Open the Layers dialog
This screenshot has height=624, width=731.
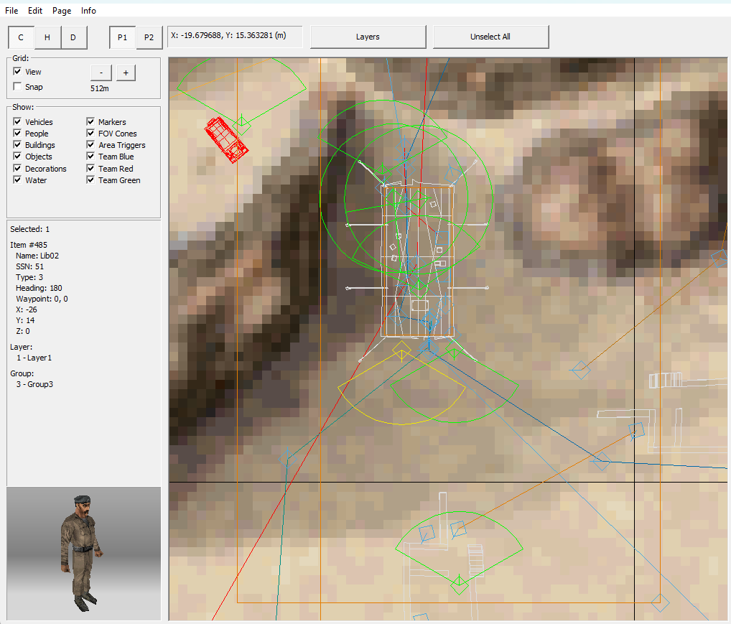[368, 37]
